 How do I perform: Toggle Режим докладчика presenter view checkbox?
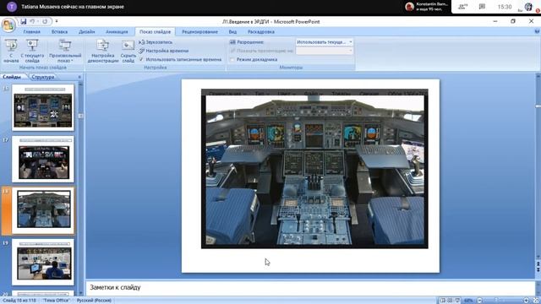(x=232, y=59)
